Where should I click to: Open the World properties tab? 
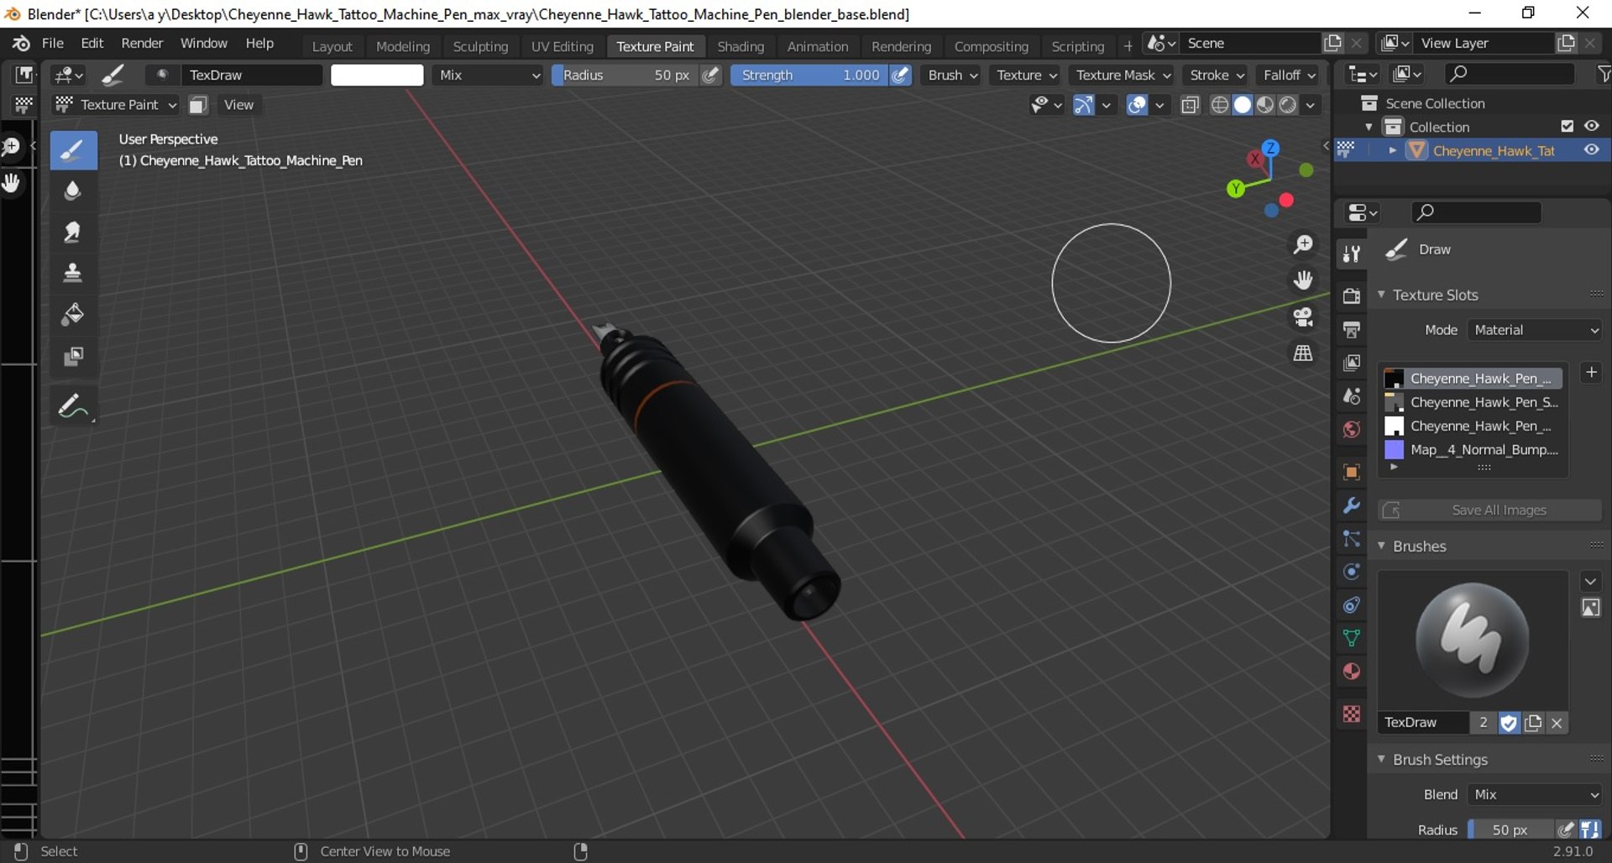[1351, 430]
